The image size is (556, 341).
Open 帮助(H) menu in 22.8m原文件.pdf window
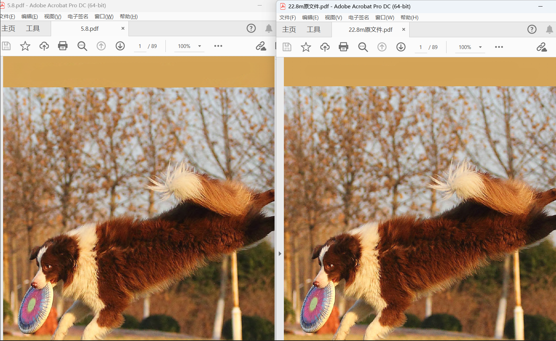(410, 18)
